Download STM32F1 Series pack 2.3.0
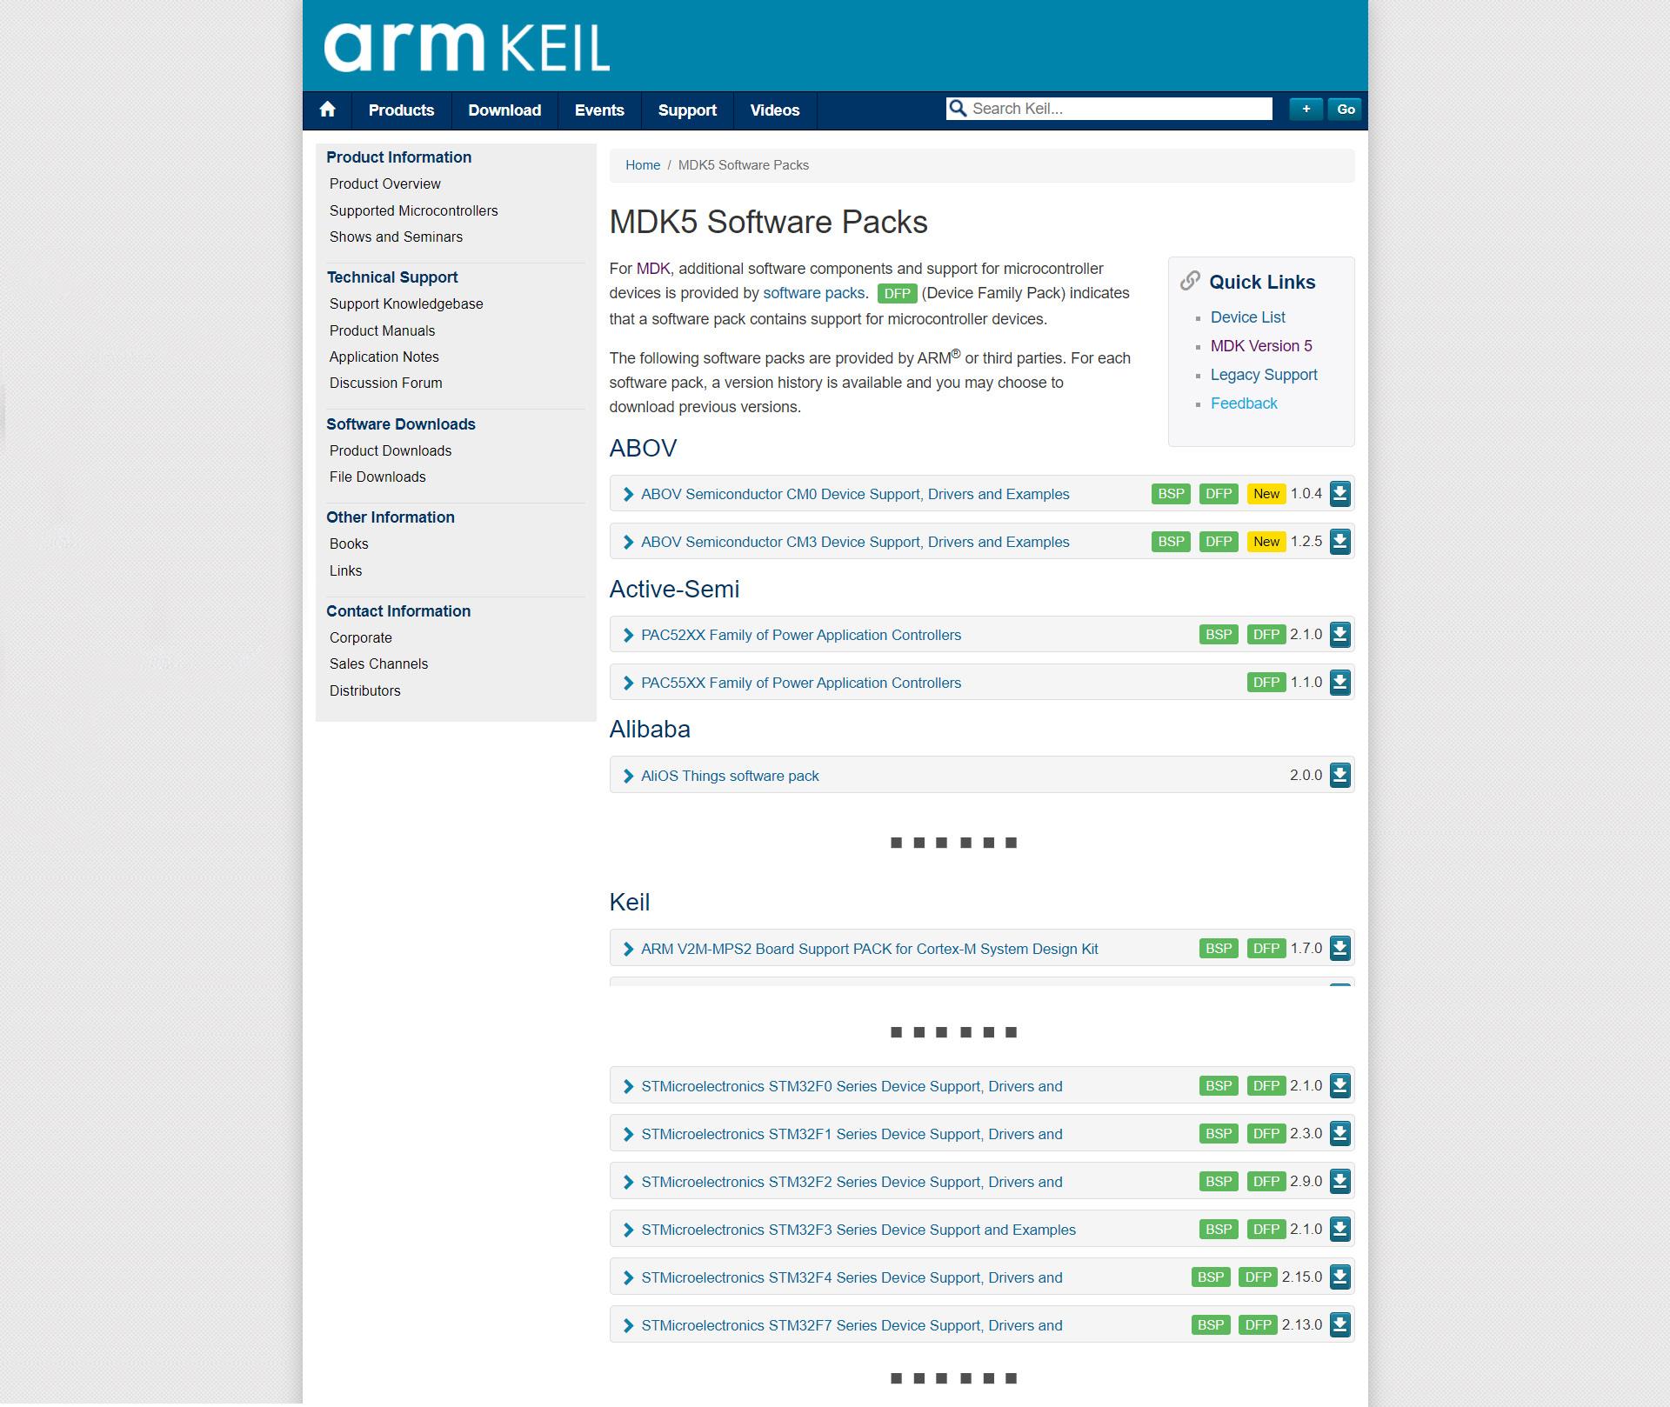This screenshot has width=1670, height=1407. (x=1339, y=1133)
